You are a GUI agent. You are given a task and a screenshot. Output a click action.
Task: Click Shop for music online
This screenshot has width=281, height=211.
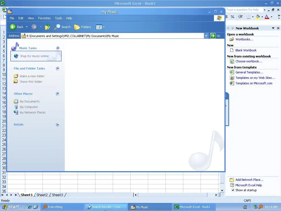tap(34, 56)
